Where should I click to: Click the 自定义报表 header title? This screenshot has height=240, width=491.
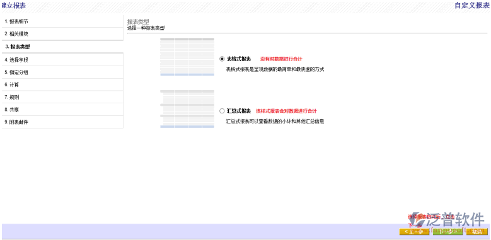[x=472, y=5]
